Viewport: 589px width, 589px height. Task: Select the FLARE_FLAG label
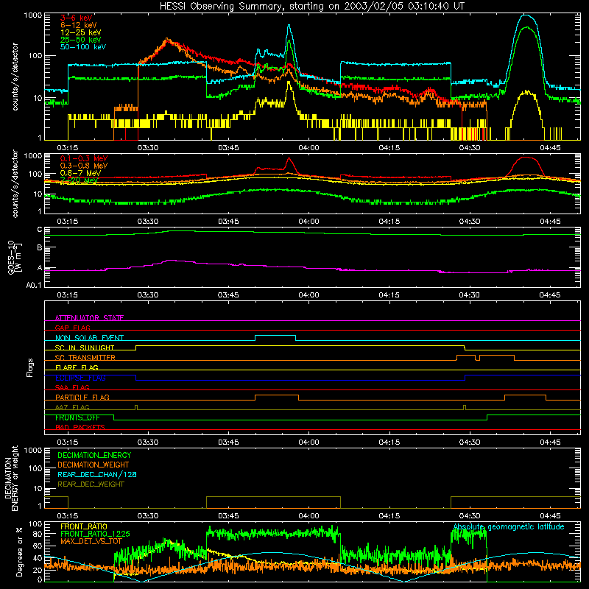click(77, 367)
